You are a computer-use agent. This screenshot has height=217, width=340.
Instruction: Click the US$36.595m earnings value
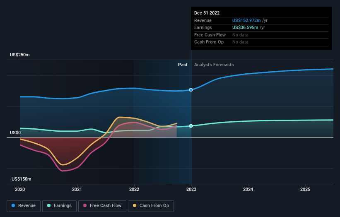245,27
